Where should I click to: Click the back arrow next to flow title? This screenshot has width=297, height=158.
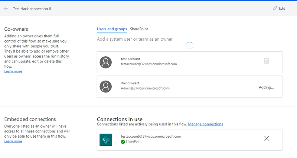6,9
